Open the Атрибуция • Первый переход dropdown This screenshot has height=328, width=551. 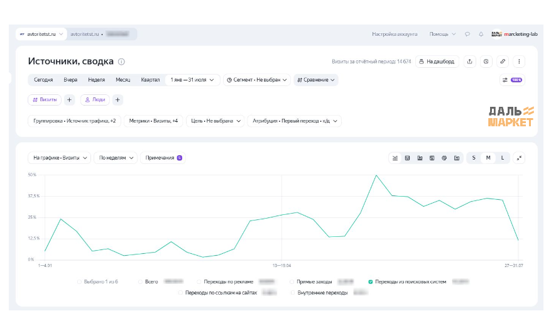295,121
